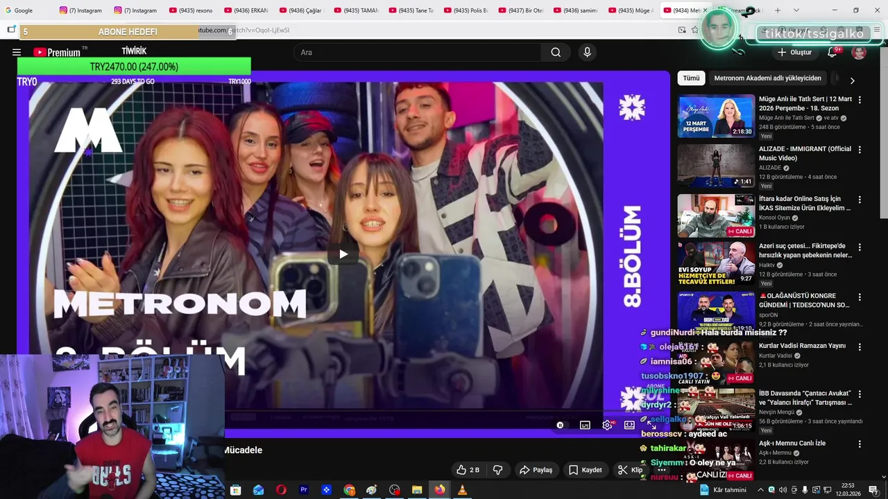Select the Tümü filter chip
The width and height of the screenshot is (888, 499).
691,78
